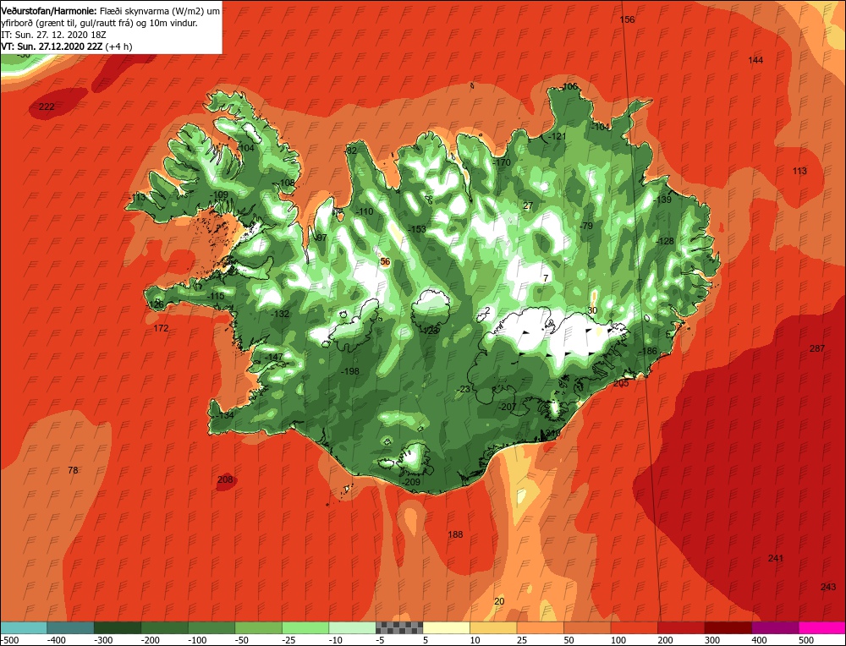Click the map value 144
Viewport: 846px width, 646px height.
[755, 60]
